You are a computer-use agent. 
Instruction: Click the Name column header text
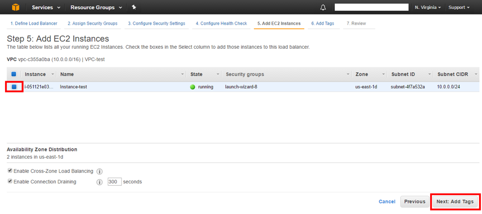pyautogui.click(x=67, y=74)
